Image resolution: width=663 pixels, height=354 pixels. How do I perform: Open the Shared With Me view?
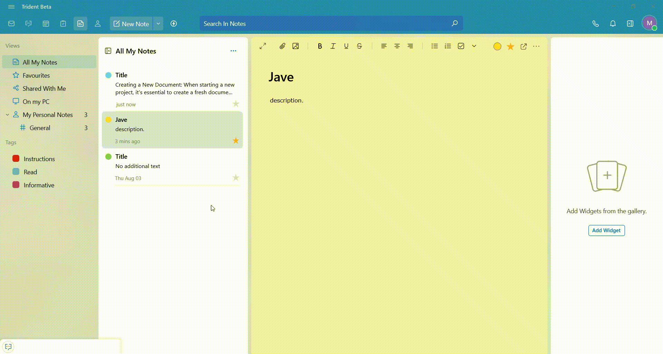44,89
